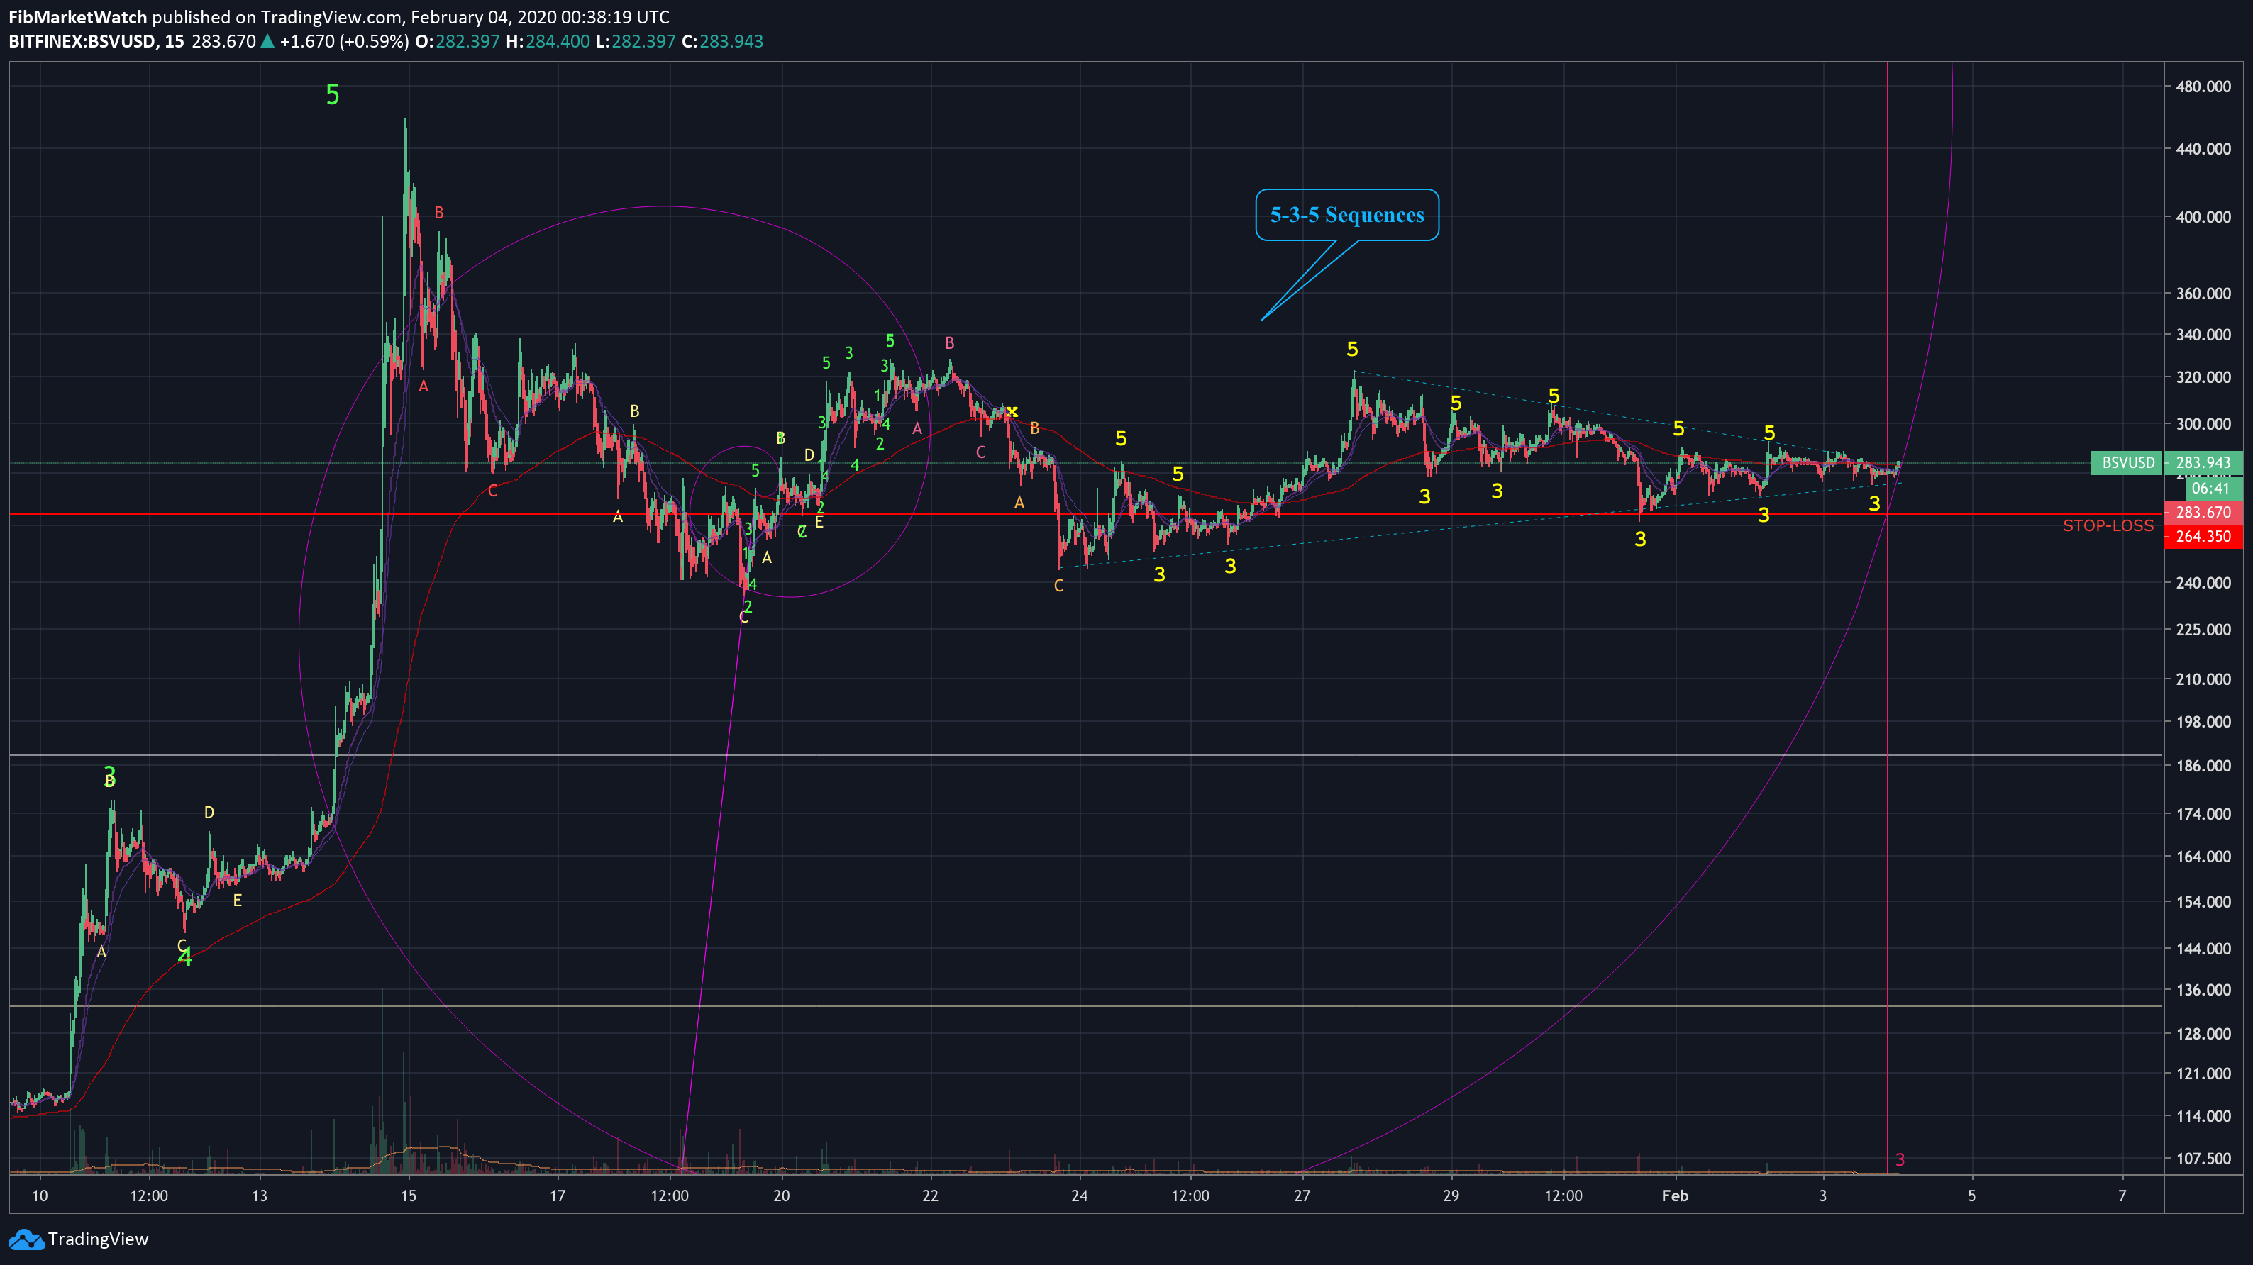The height and width of the screenshot is (1265, 2253).
Task: Click the 10 date label on time axis
Action: (40, 1196)
